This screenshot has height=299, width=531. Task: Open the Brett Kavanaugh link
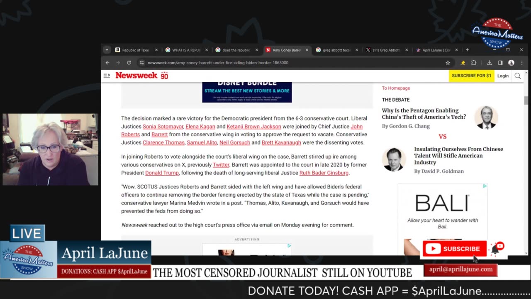click(x=281, y=142)
